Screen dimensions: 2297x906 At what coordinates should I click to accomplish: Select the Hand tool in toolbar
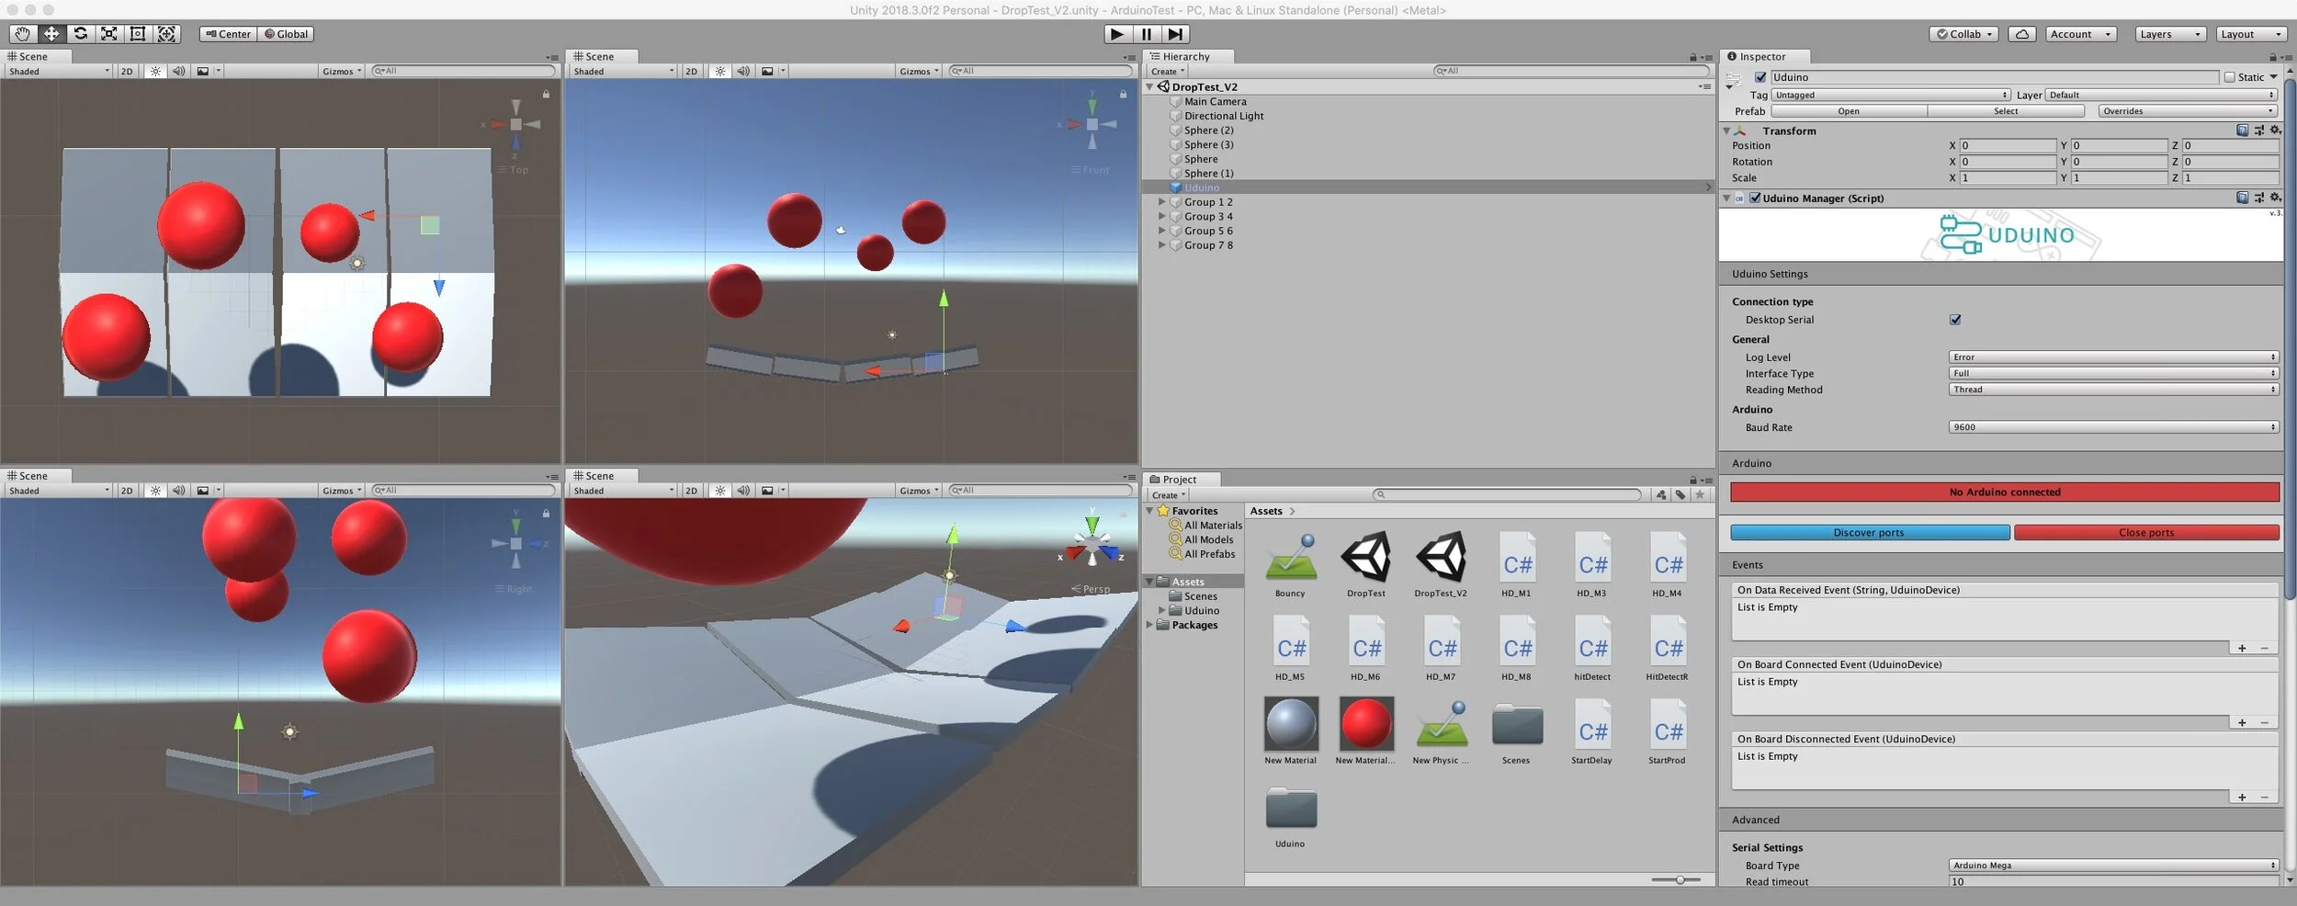pos(22,34)
